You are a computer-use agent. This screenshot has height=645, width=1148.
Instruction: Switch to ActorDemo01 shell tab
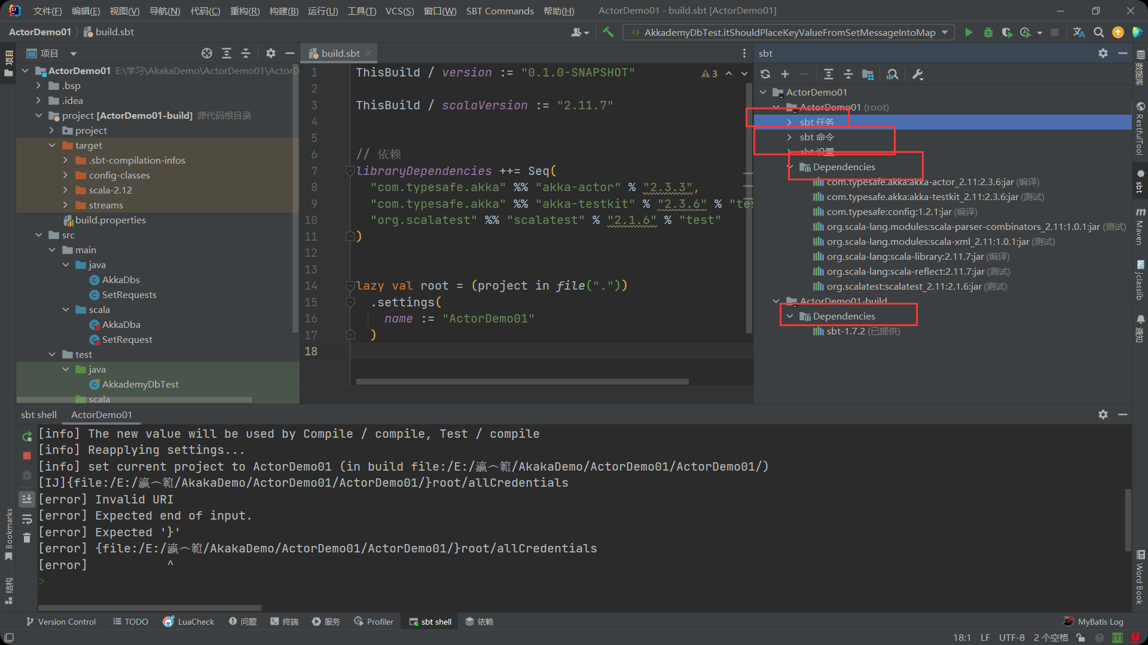(x=102, y=414)
